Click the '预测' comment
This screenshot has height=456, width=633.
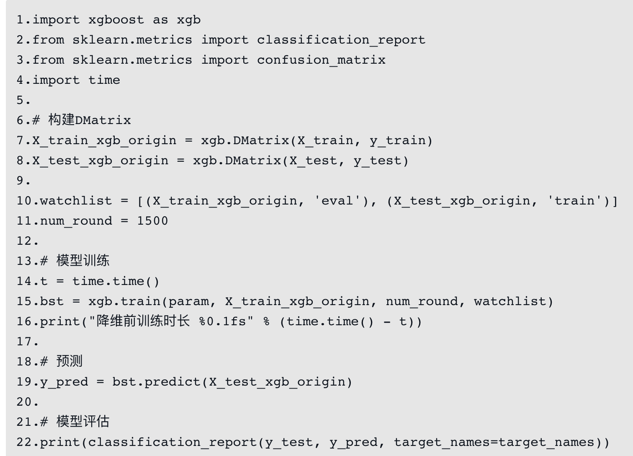click(x=69, y=361)
